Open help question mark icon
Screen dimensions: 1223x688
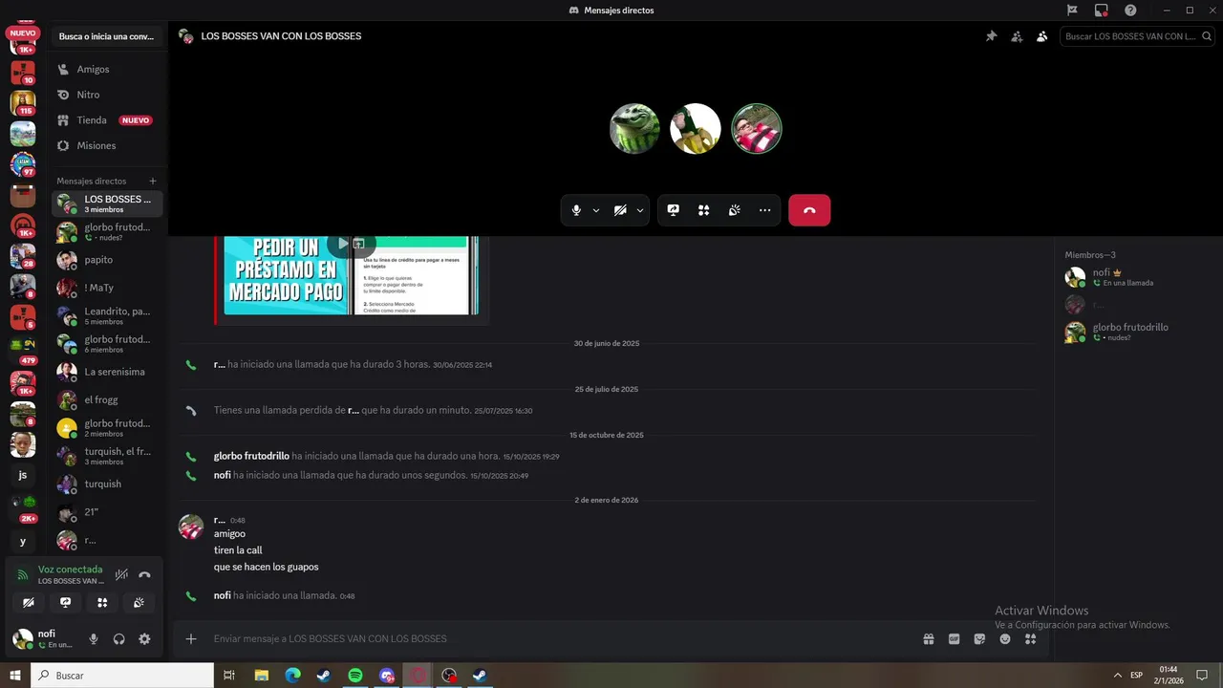[1130, 10]
